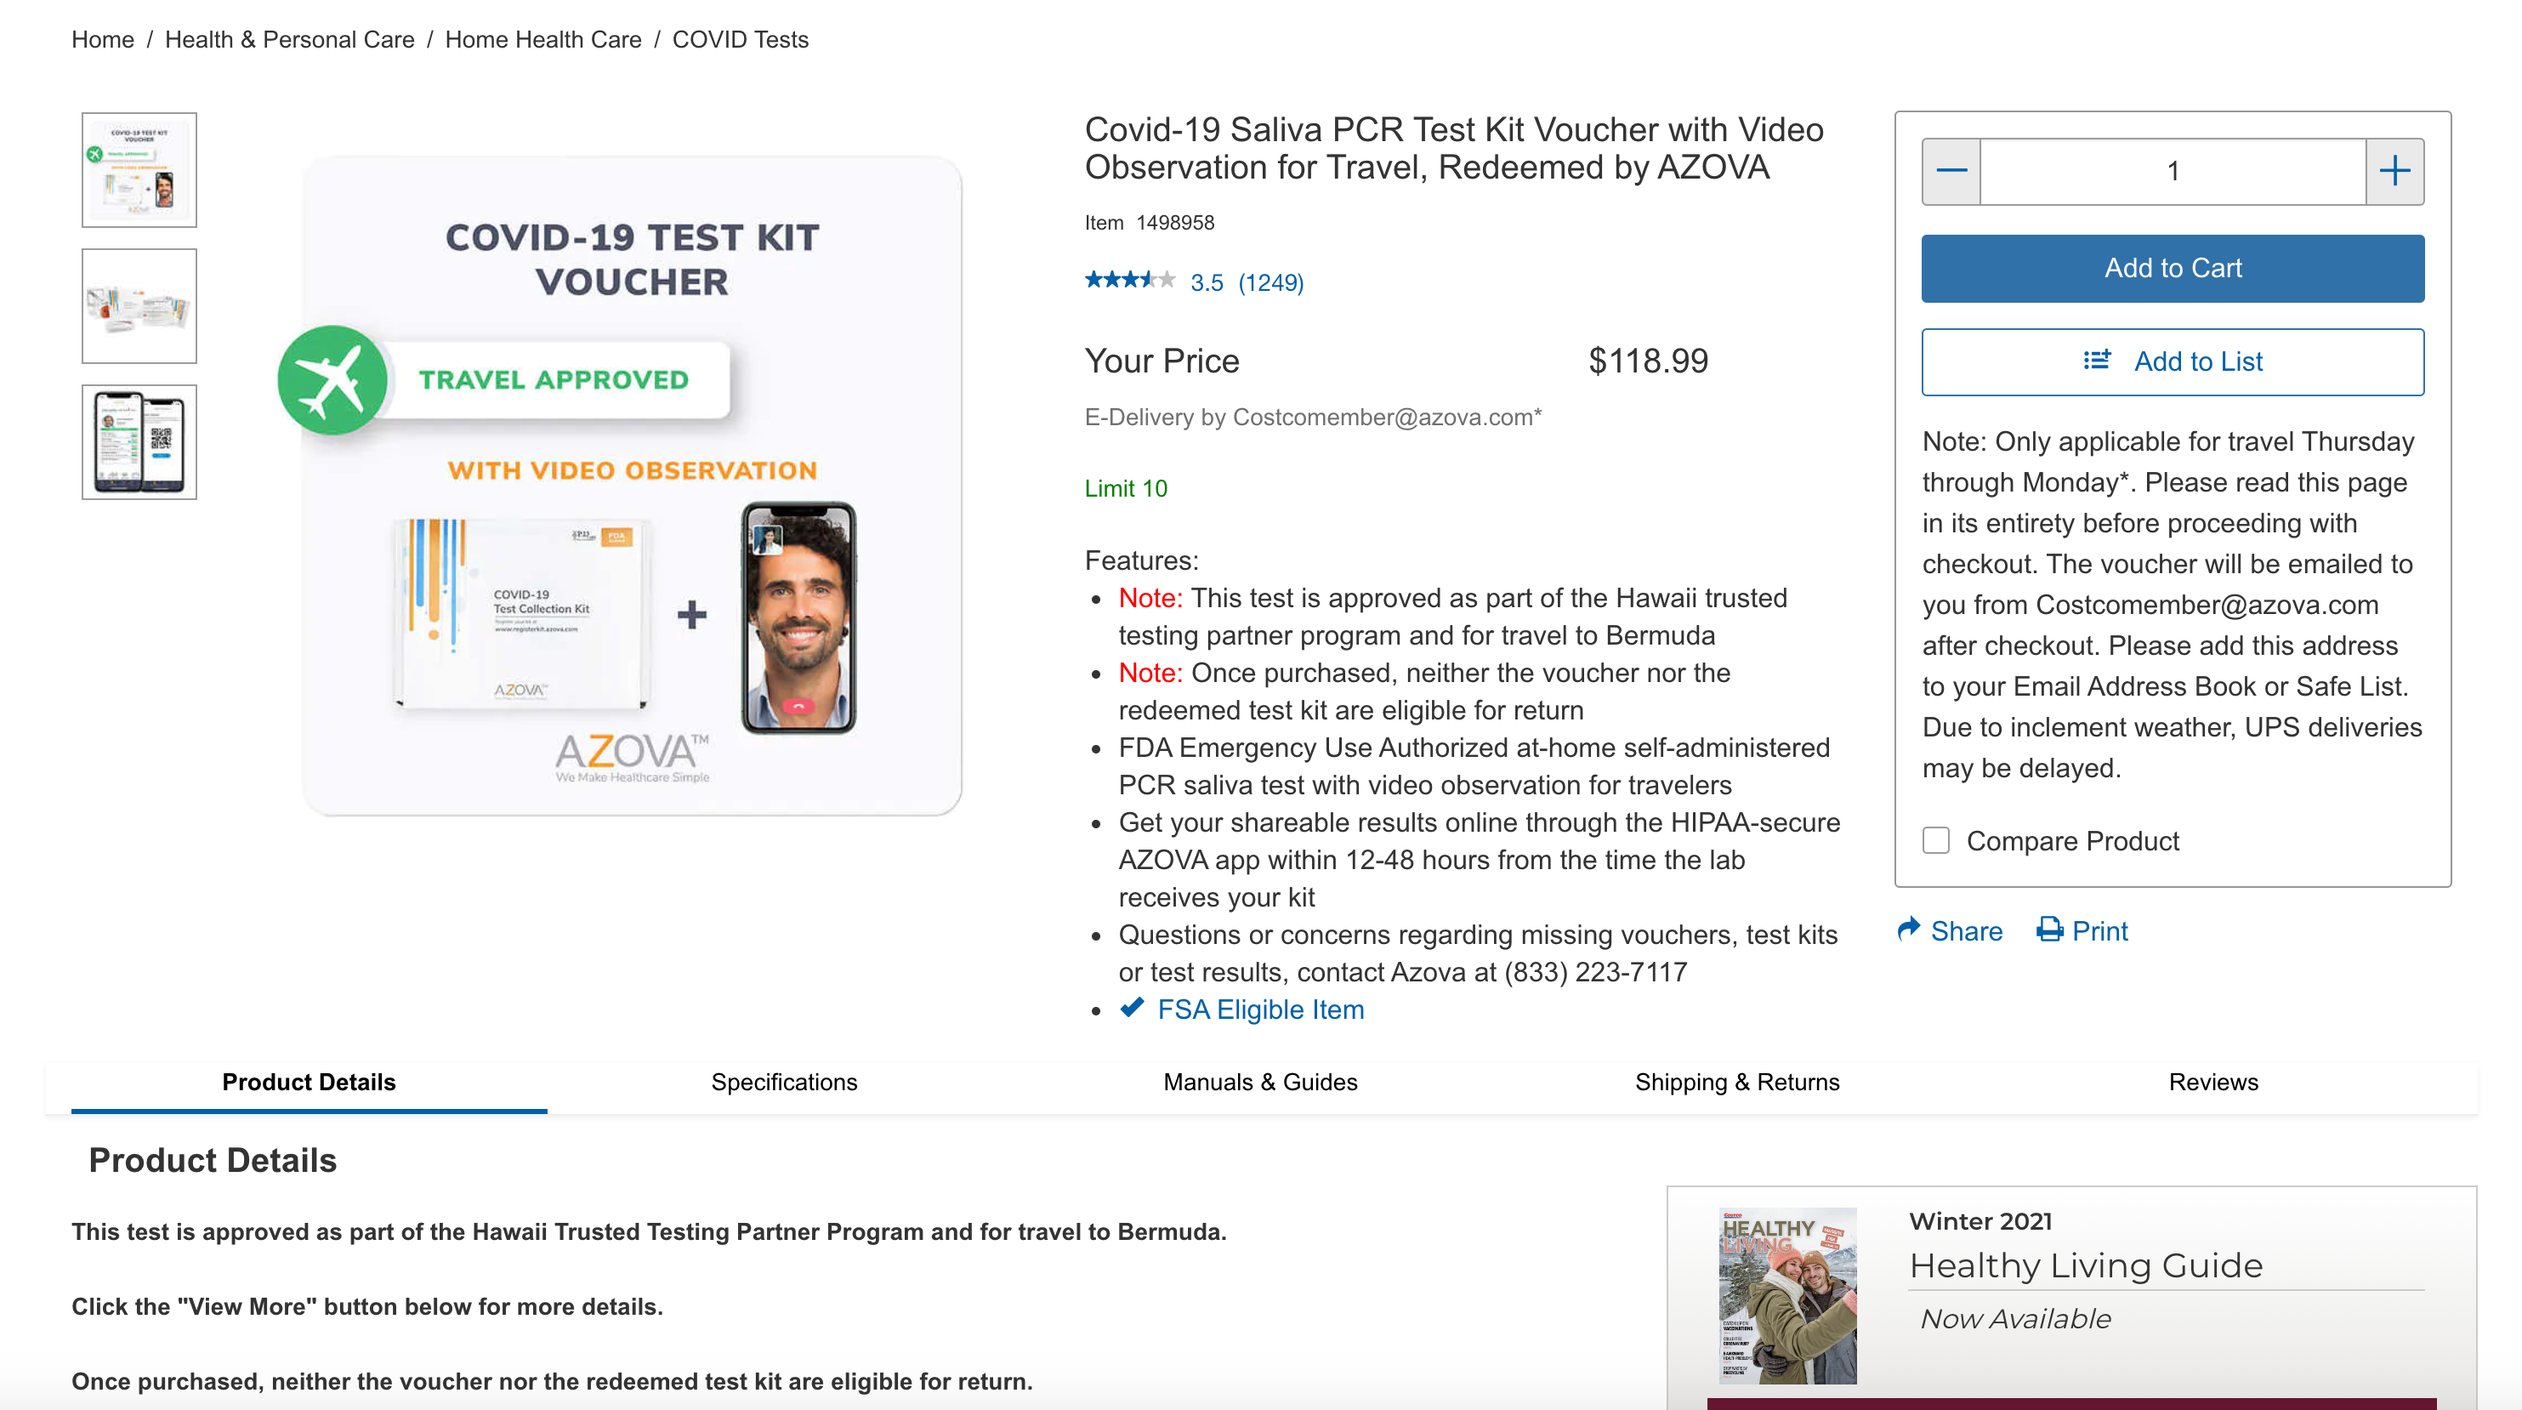The image size is (2522, 1410).
Task: Click the star rating icons
Action: [x=1130, y=281]
